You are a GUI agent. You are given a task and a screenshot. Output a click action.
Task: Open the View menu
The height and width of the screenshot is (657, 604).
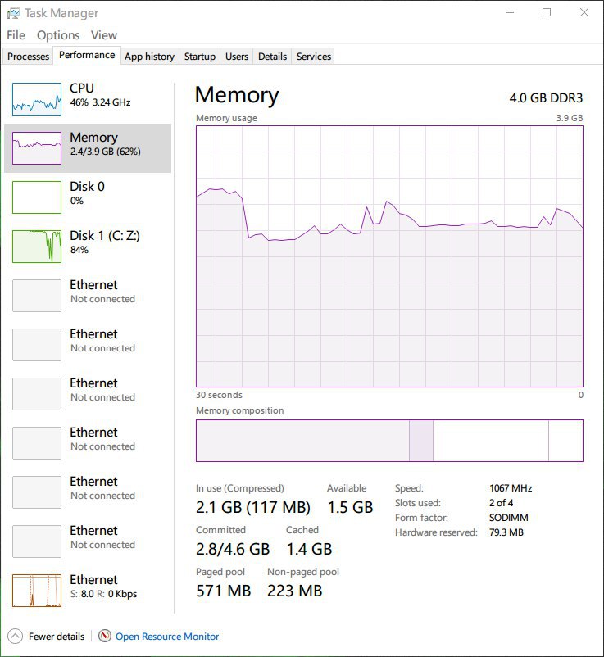104,35
